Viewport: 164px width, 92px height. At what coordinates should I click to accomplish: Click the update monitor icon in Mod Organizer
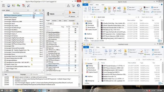tap(73, 6)
